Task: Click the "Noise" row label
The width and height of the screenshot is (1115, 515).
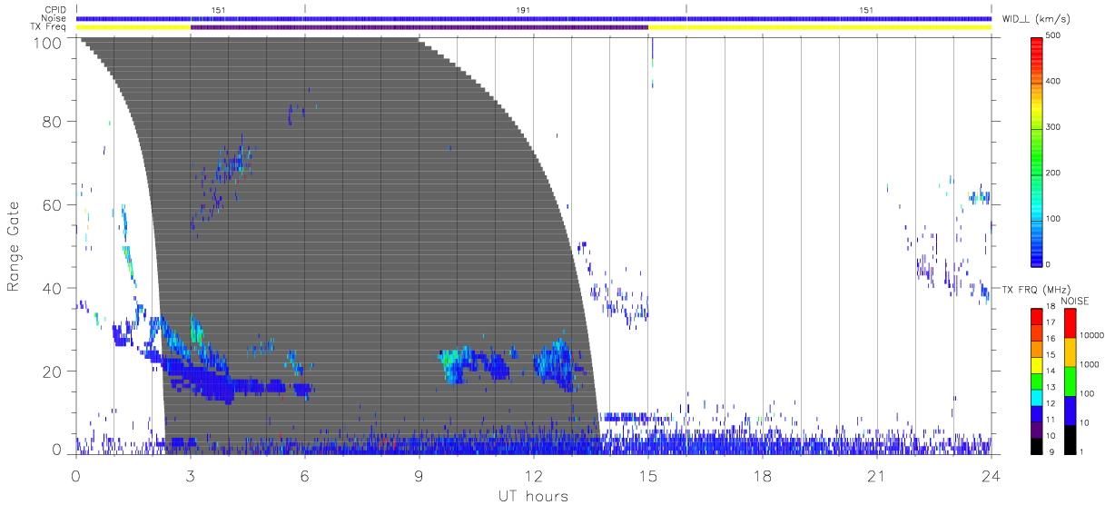Action: point(54,18)
